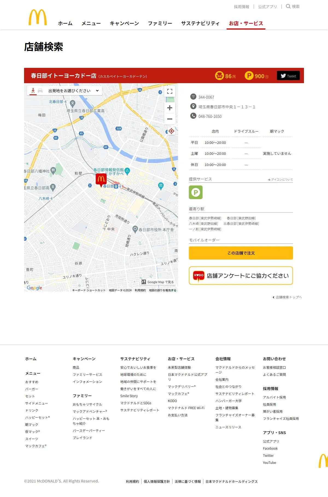Open the キャンペーン navigation tab
The image size is (328, 497).
point(124,24)
